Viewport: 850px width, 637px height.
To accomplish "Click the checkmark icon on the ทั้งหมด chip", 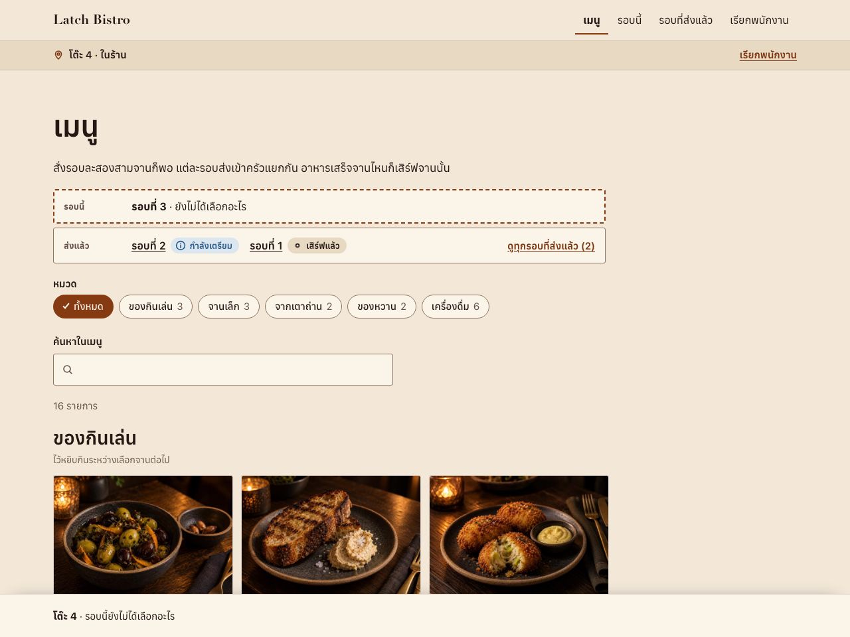I will (66, 307).
